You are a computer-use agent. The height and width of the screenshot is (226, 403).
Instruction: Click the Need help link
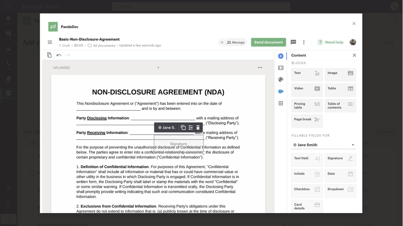point(330,42)
